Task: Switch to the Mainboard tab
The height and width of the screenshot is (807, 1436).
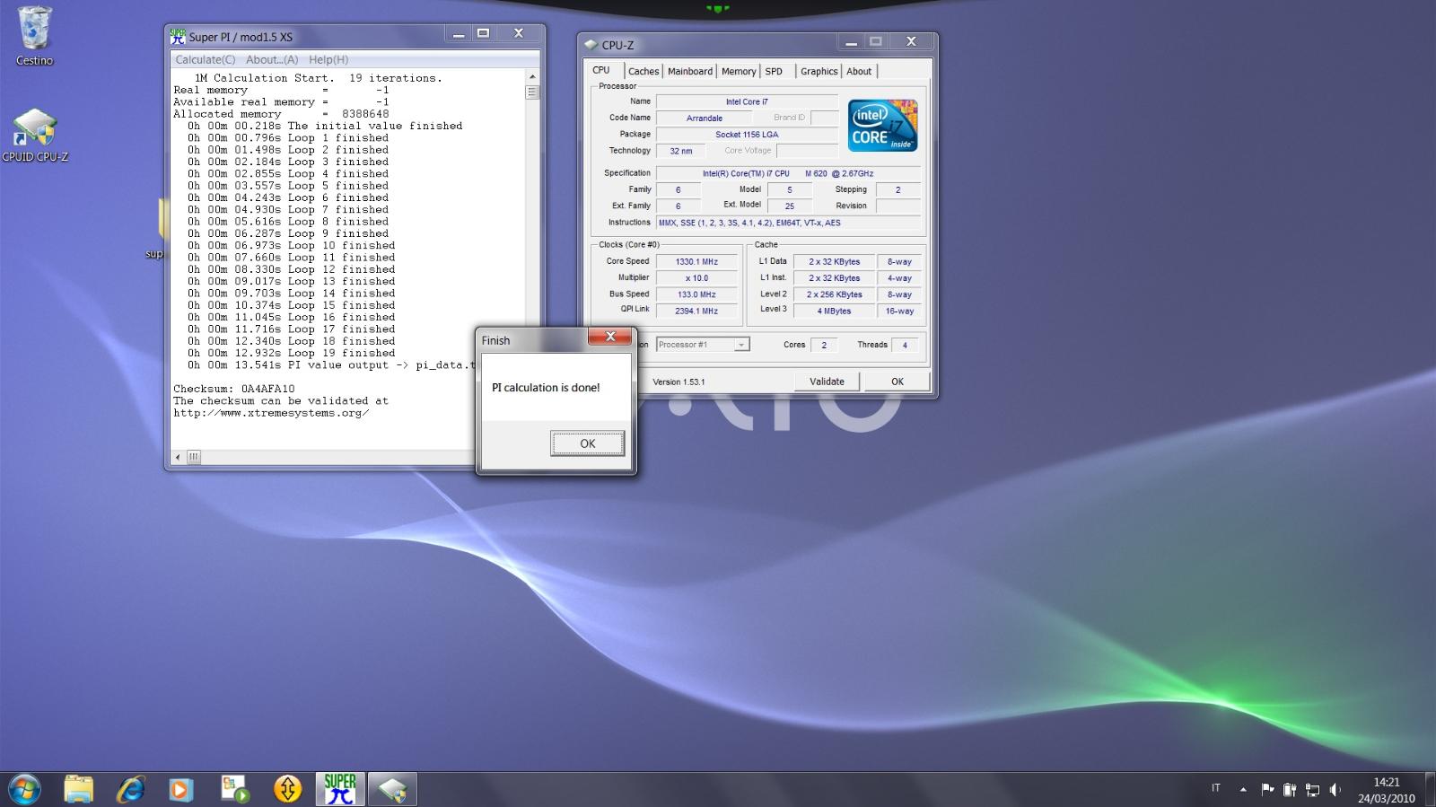Action: click(x=690, y=71)
